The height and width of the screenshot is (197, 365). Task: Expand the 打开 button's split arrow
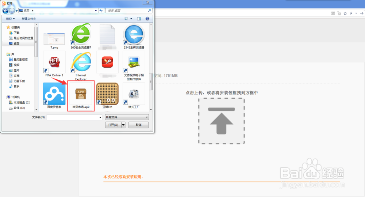coord(123,125)
